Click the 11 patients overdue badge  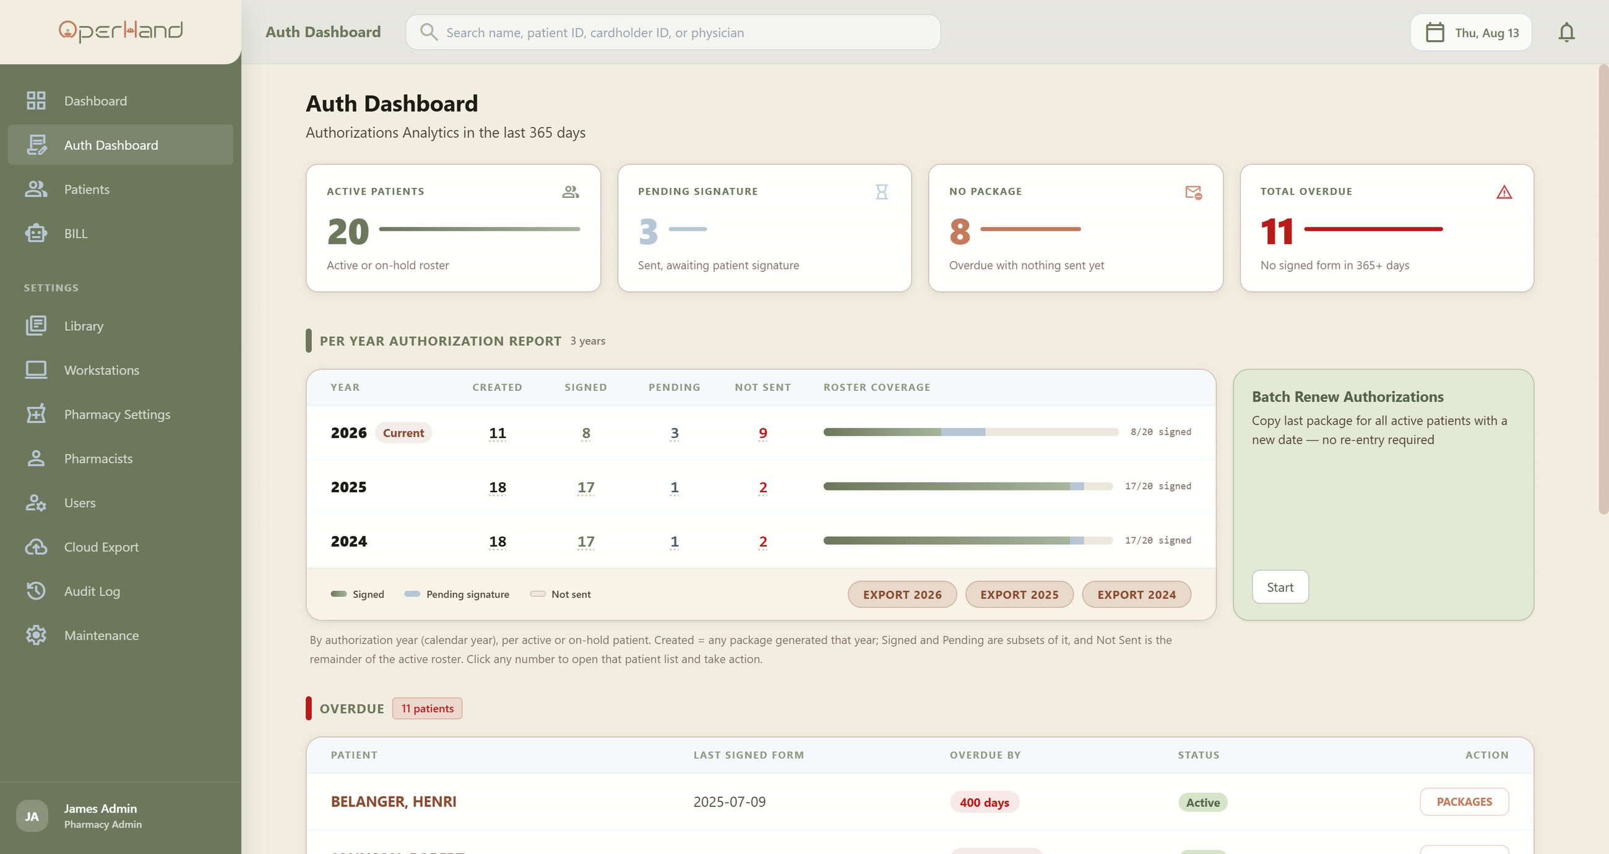427,709
